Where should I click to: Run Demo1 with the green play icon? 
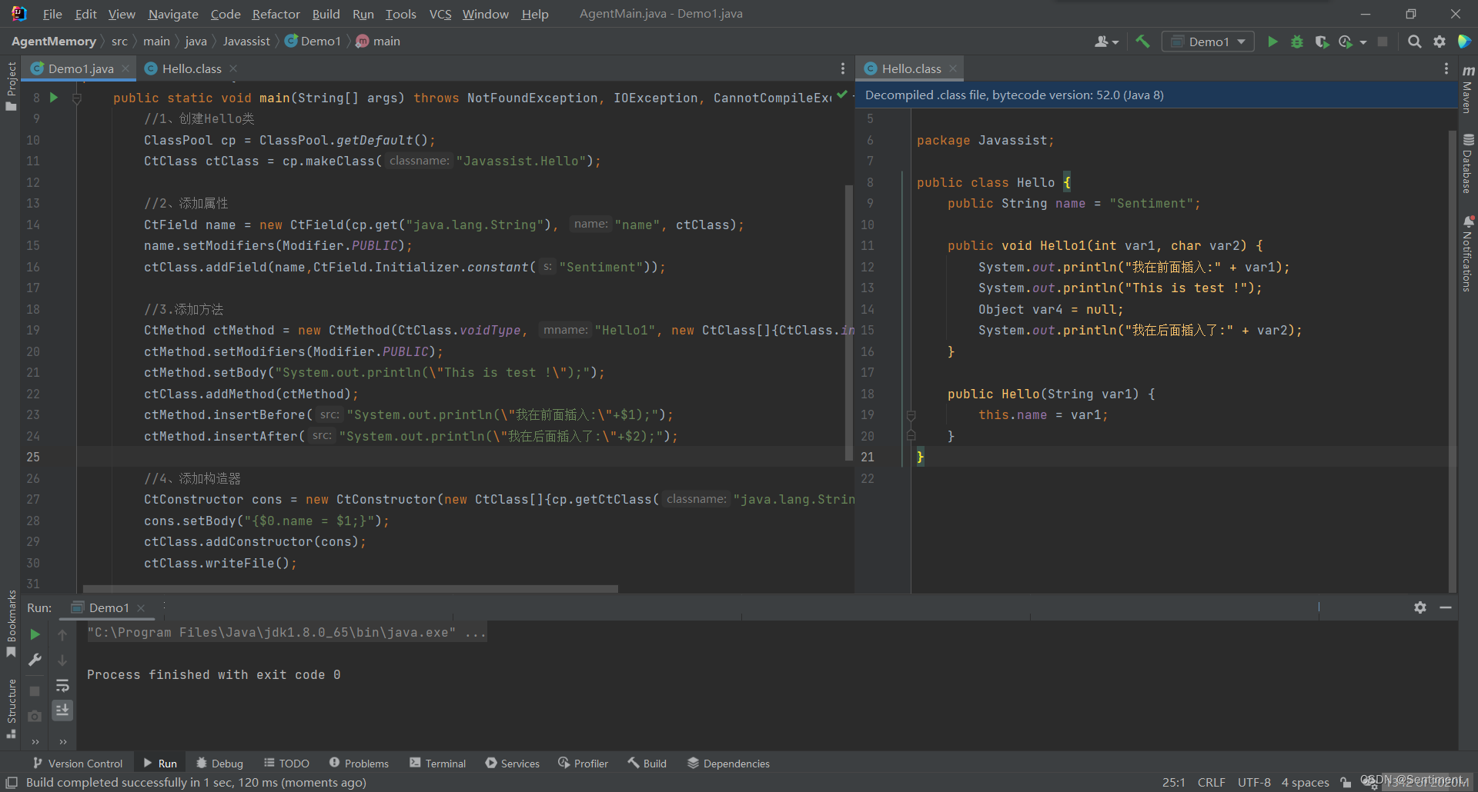point(1272,42)
